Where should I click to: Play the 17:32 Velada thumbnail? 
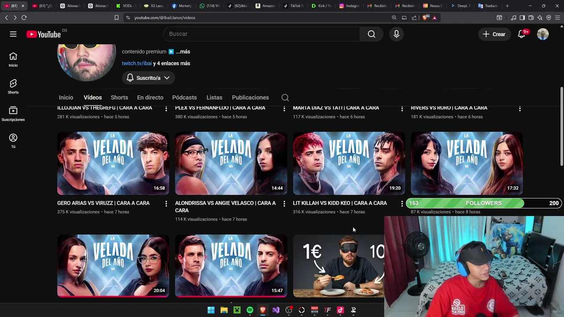467,163
